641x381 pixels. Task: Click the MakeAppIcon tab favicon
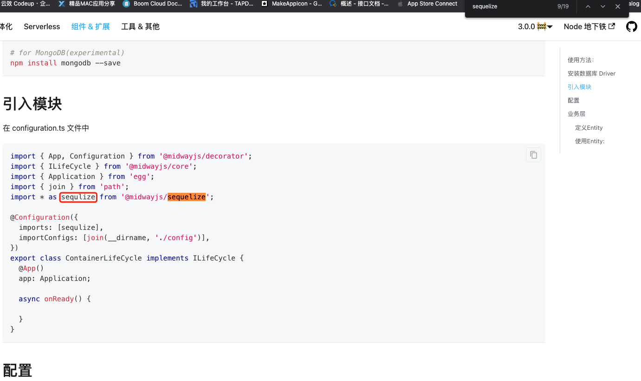(x=265, y=4)
